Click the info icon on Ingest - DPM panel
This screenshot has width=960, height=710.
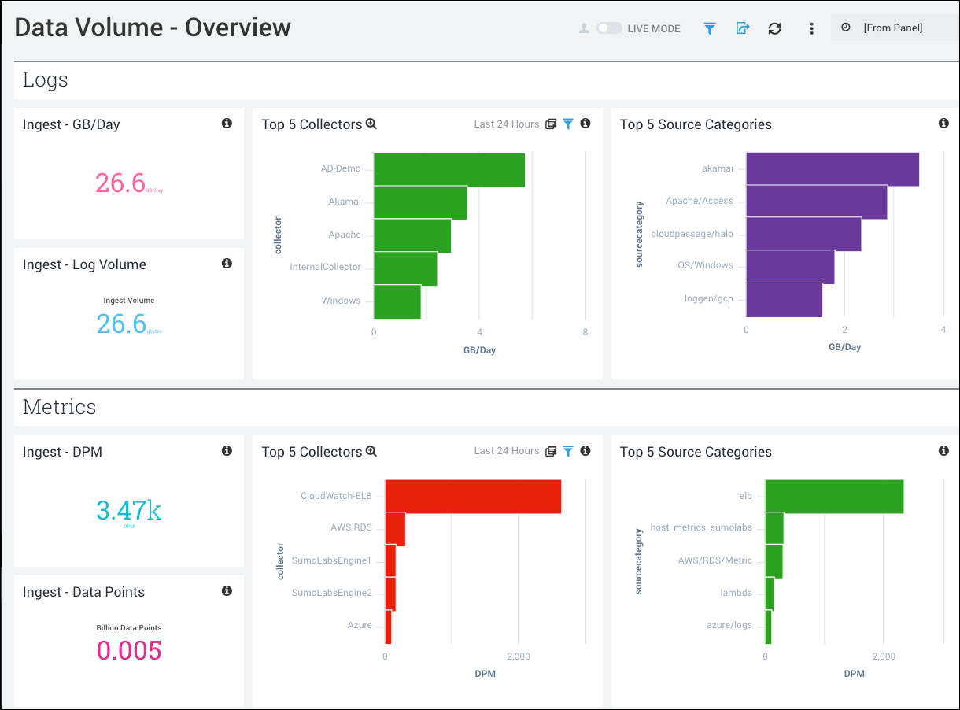tap(227, 450)
